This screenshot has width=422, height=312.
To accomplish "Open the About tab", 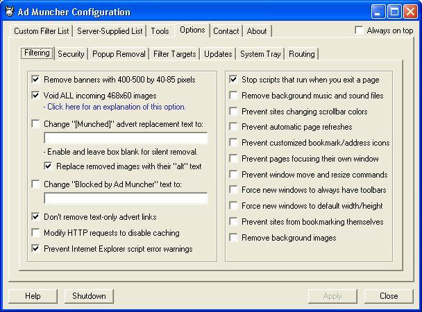I will pos(257,31).
